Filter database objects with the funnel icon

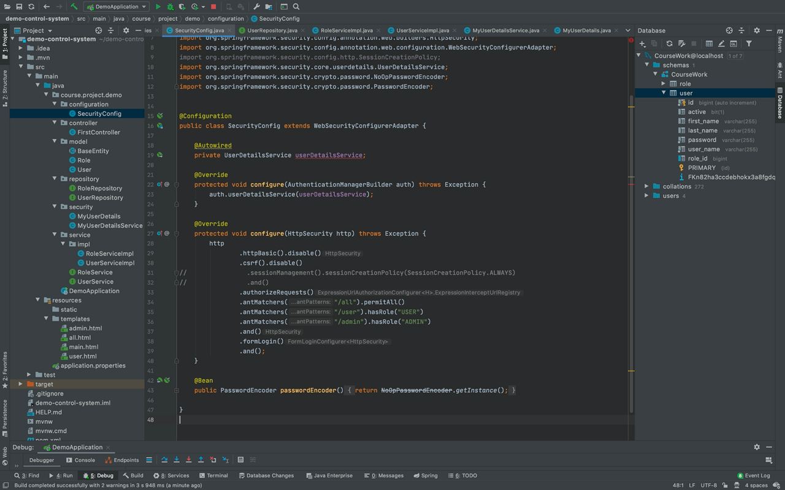coord(749,43)
